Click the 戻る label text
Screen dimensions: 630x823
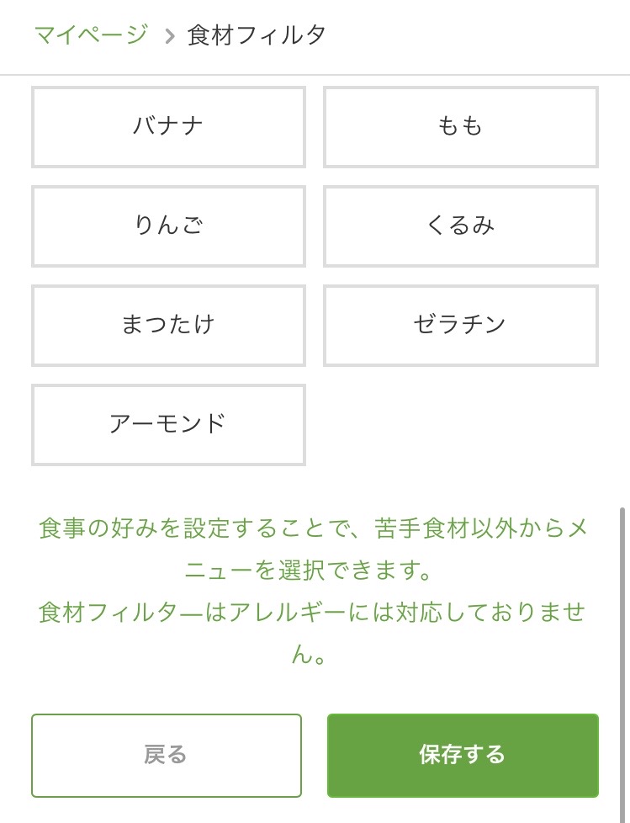tap(166, 755)
